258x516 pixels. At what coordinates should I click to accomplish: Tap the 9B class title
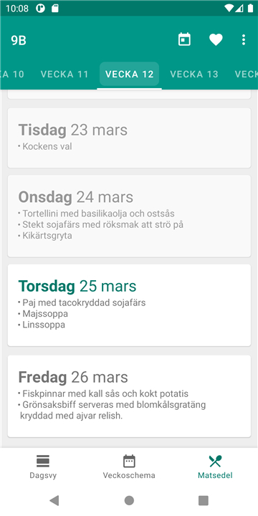[19, 40]
